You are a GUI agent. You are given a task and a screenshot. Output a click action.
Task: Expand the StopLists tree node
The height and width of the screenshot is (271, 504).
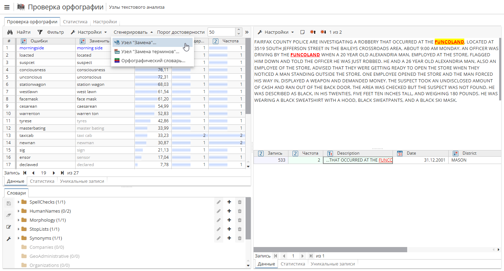pos(18,229)
